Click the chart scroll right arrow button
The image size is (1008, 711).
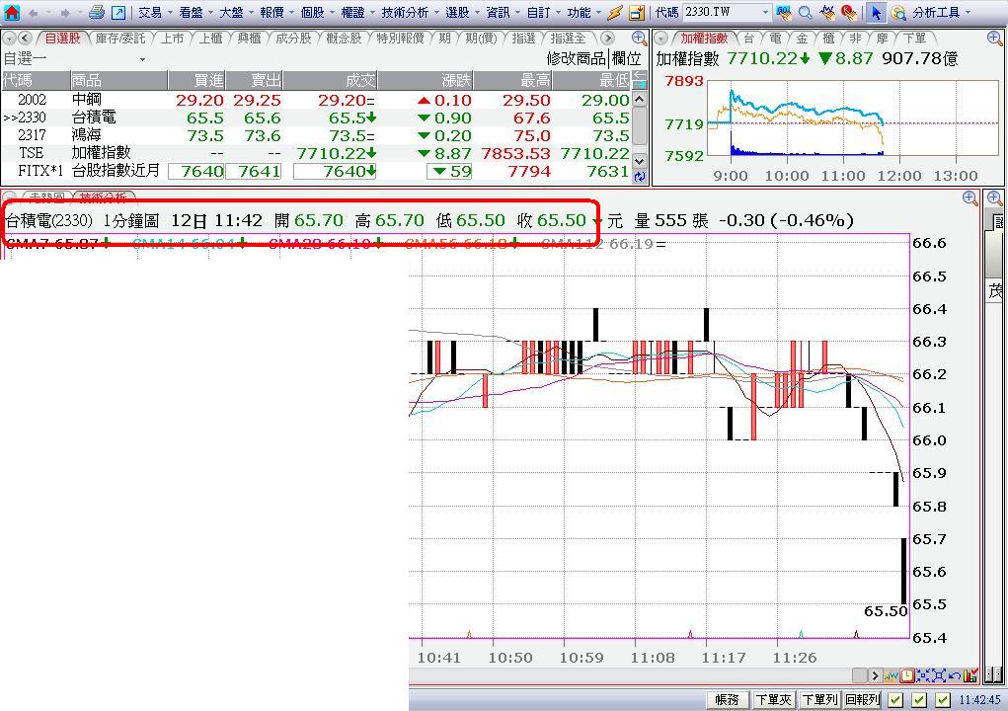pos(875,675)
